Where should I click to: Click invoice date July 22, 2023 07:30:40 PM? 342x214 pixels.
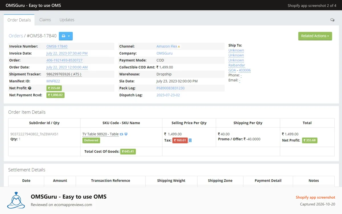tap(67, 53)
